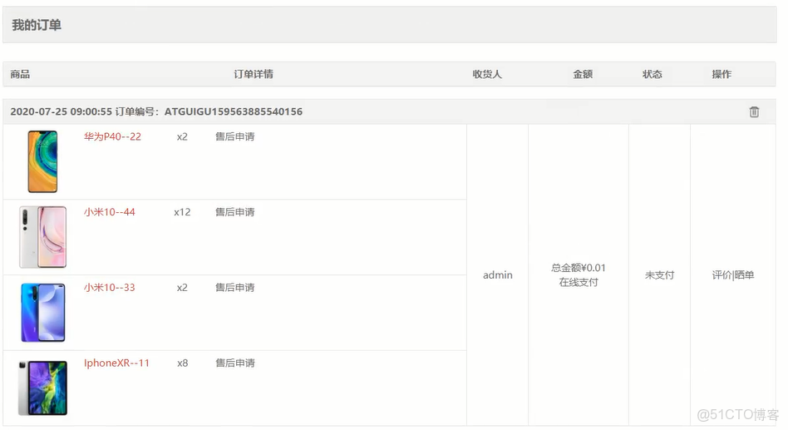Open the IphoneXR--11 product link

116,363
